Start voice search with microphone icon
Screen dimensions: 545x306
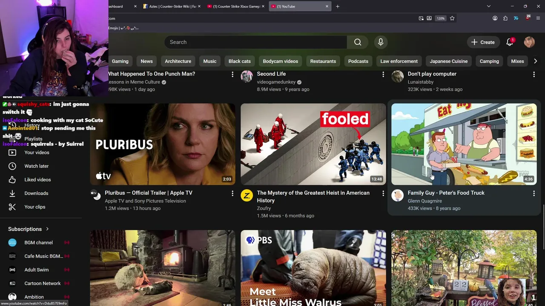coord(381,42)
